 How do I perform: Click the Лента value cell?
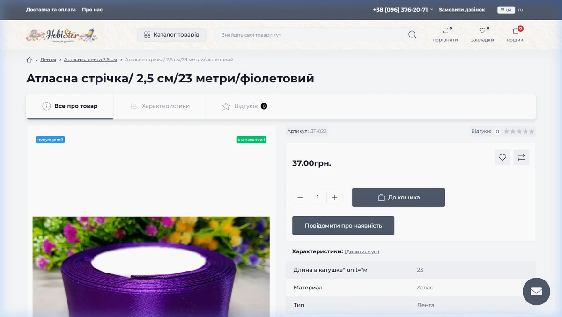(x=426, y=305)
